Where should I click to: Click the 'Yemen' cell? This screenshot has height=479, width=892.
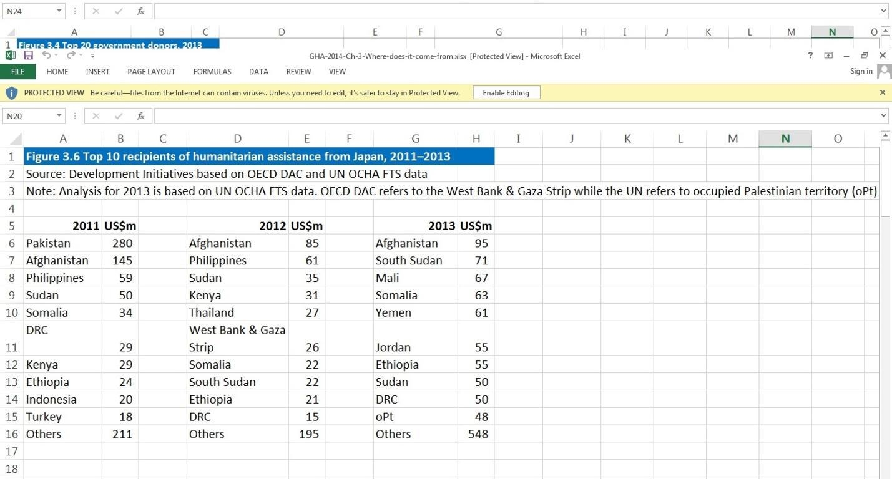pos(415,312)
